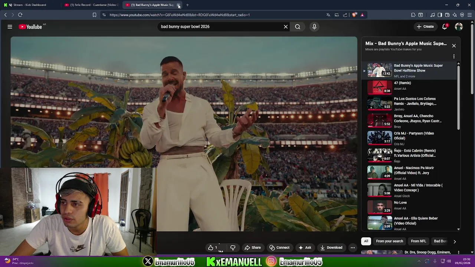
Task: Open a new browser tab
Action: coord(187,5)
